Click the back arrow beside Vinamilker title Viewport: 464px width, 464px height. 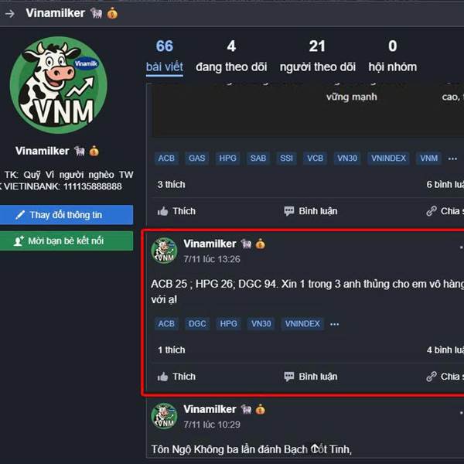[9, 14]
